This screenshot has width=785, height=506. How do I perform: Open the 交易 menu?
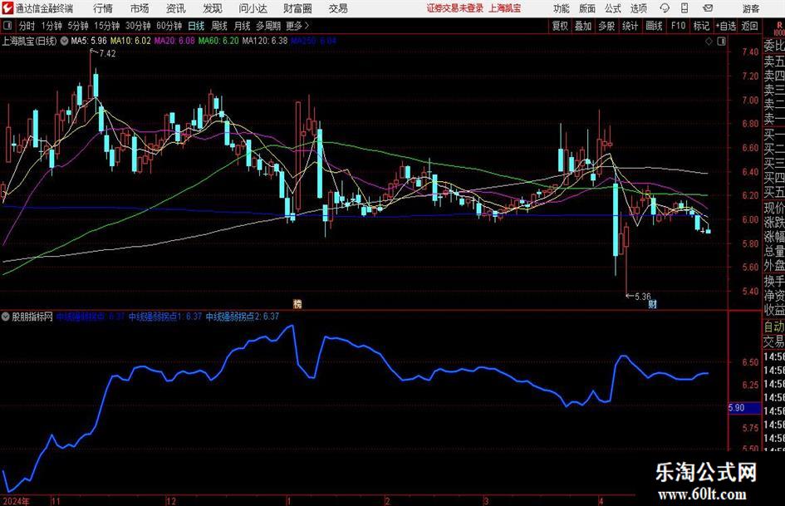tap(338, 8)
